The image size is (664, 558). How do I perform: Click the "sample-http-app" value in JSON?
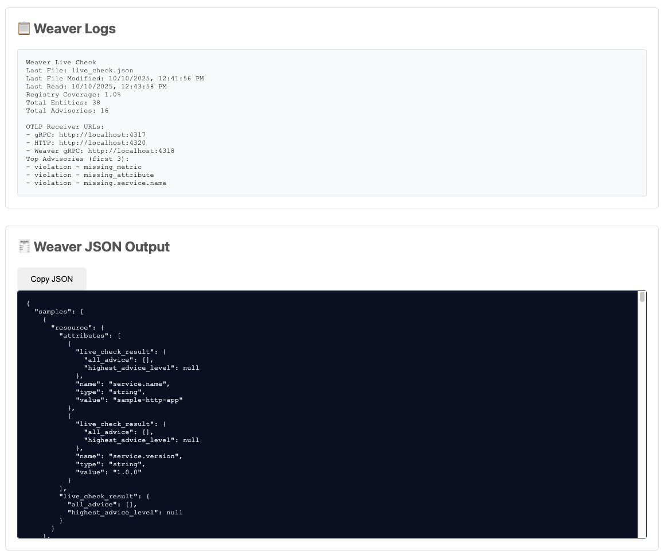coord(147,400)
